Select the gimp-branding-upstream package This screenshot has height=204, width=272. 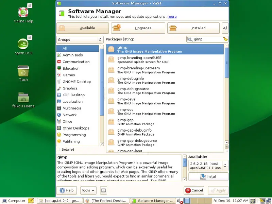[x=165, y=70]
